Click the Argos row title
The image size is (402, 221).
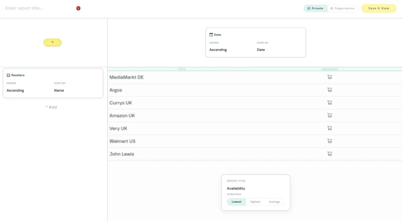(x=116, y=90)
